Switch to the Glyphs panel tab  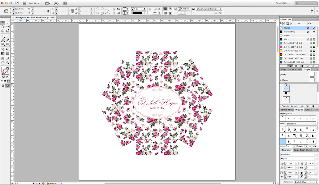[x=299, y=110]
